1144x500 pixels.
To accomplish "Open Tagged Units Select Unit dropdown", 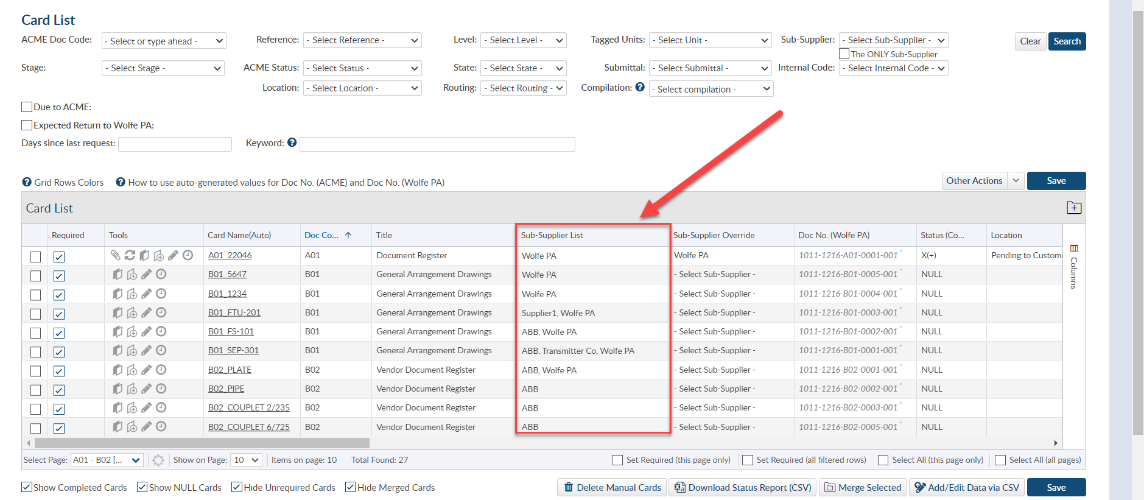I will (710, 40).
